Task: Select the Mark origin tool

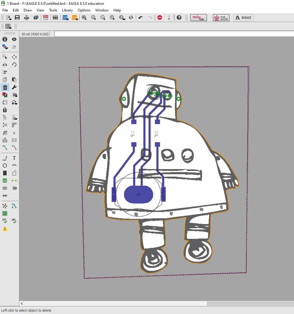Action: click(x=14, y=47)
